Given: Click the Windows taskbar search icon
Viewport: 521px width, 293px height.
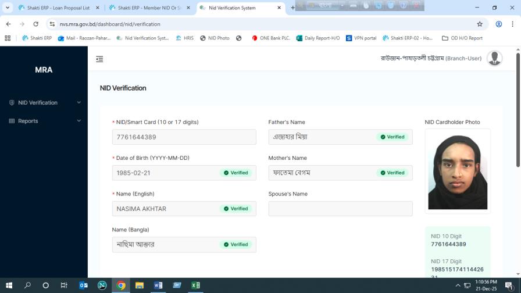Looking at the screenshot, I should click(x=27, y=285).
